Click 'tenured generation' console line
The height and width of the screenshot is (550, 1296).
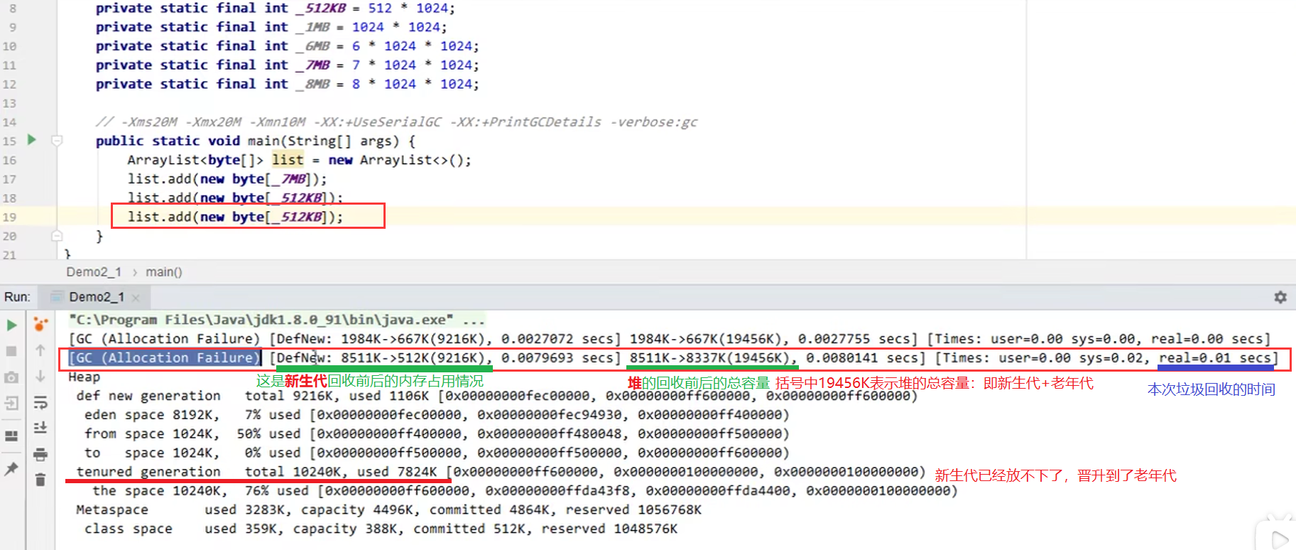point(501,472)
